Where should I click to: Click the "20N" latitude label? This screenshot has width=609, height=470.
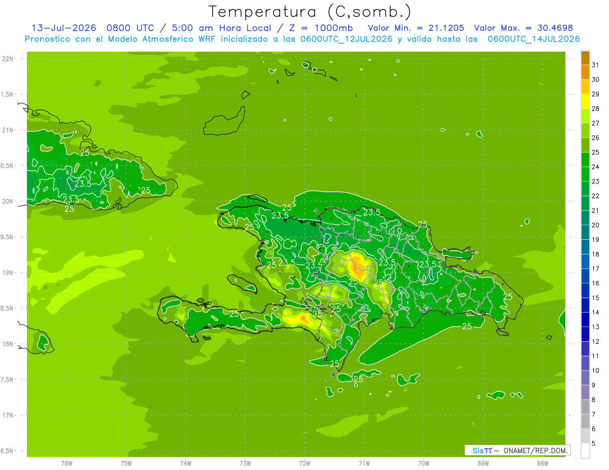(x=9, y=201)
